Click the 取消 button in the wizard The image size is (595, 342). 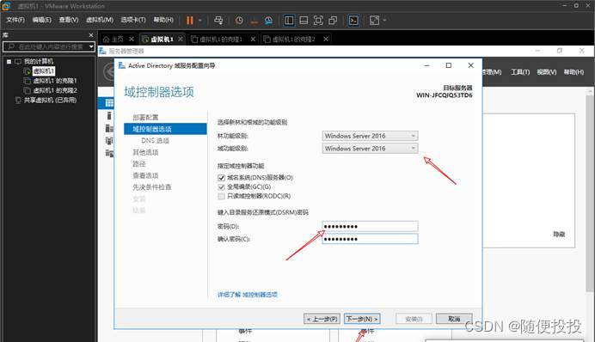click(454, 319)
